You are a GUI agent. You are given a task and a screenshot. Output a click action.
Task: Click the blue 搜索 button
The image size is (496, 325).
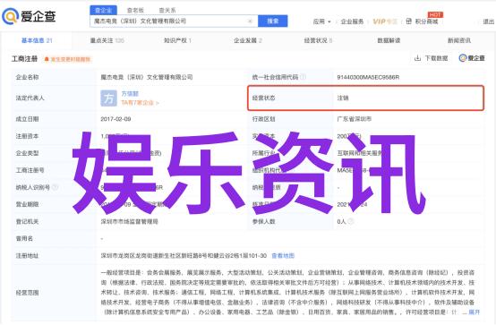point(273,21)
